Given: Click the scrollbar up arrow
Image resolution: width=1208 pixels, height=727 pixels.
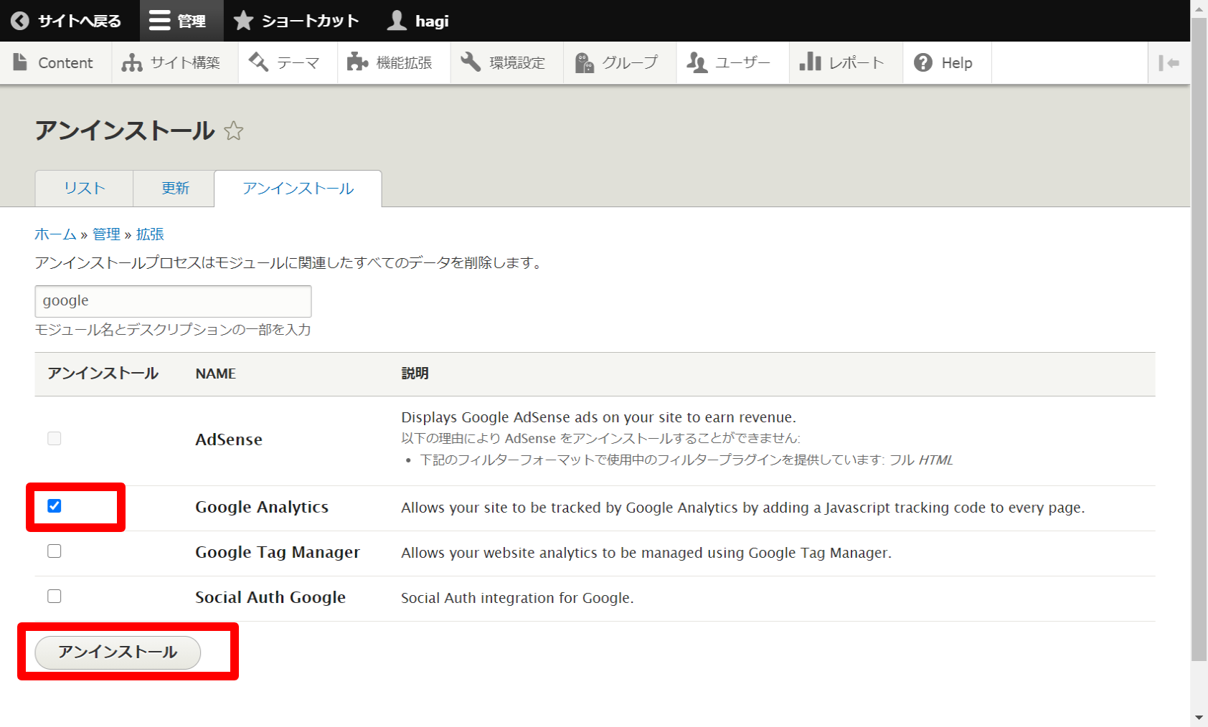Looking at the screenshot, I should [x=1199, y=8].
